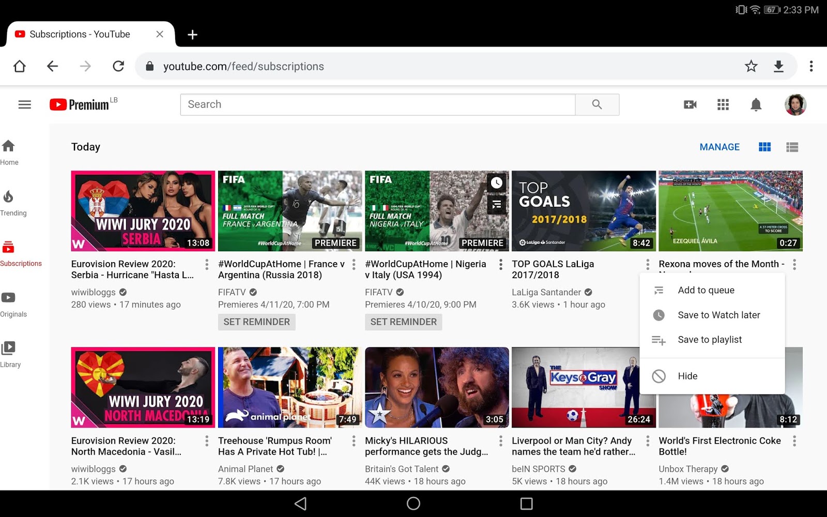Open options for Eurovision Serbia video
827x517 pixels.
[207, 265]
